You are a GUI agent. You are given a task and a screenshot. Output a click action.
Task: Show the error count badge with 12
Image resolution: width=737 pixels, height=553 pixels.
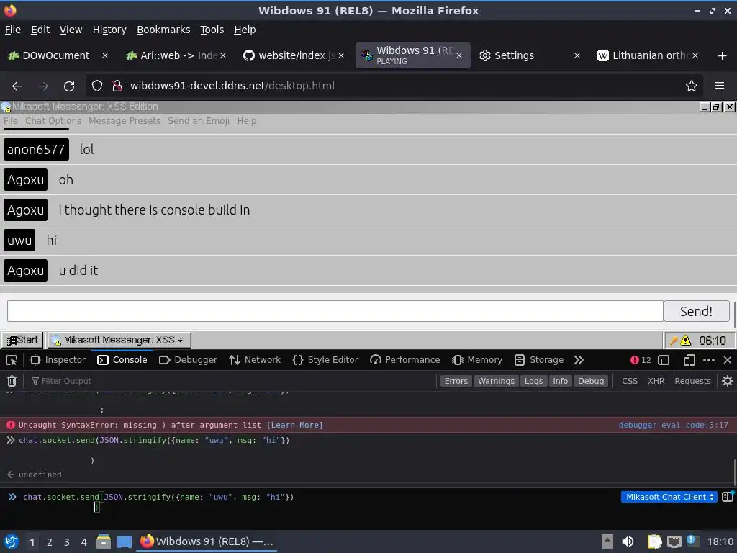641,360
